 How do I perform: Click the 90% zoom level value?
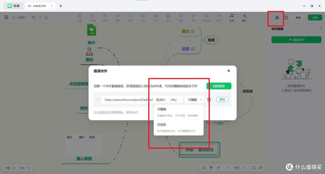point(237,168)
